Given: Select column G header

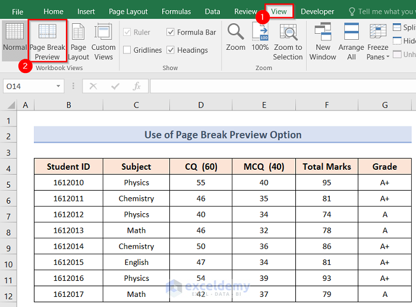Looking at the screenshot, I should coord(385,105).
